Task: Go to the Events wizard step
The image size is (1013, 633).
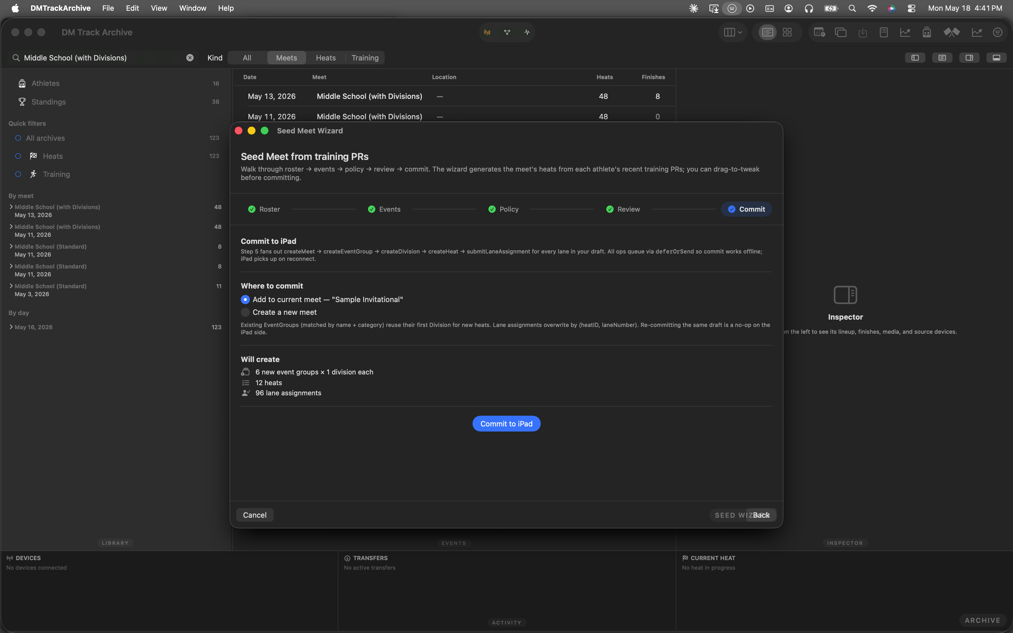Action: tap(384, 209)
